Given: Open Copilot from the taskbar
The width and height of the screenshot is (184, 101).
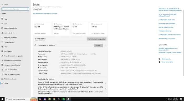Looking at the screenshot, I should click(40, 99).
